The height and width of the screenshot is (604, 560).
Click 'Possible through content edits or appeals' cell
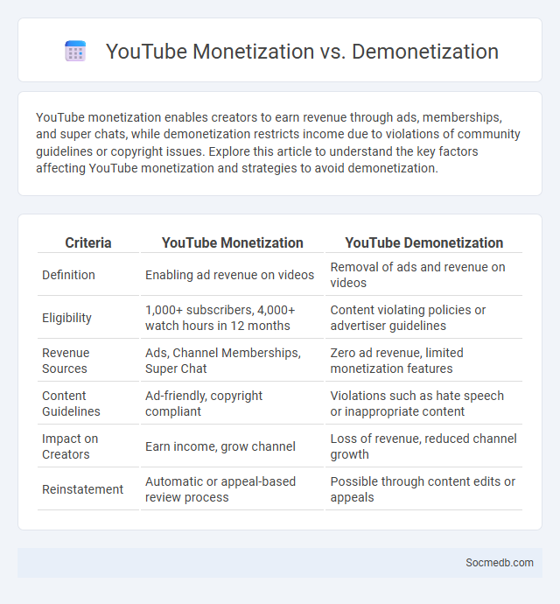point(424,489)
